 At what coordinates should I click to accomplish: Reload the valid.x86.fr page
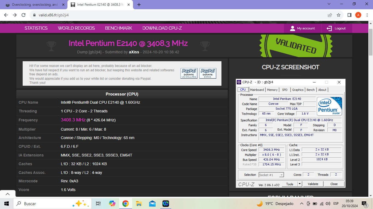(24, 15)
